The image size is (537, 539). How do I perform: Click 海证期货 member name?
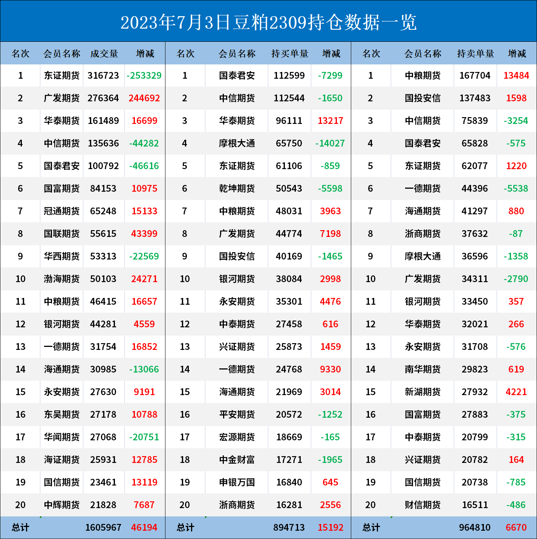tap(62, 460)
